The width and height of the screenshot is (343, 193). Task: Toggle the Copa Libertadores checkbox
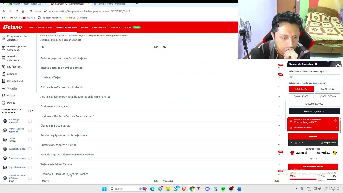[x=30, y=168]
